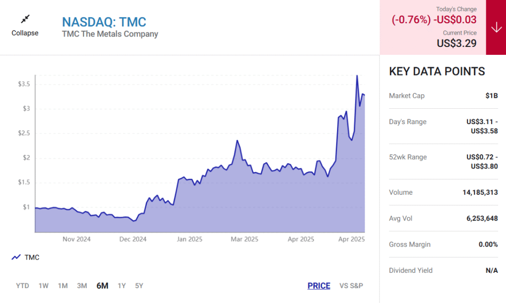The image size is (506, 303).
Task: Switch chart to 3M range
Action: pos(82,286)
